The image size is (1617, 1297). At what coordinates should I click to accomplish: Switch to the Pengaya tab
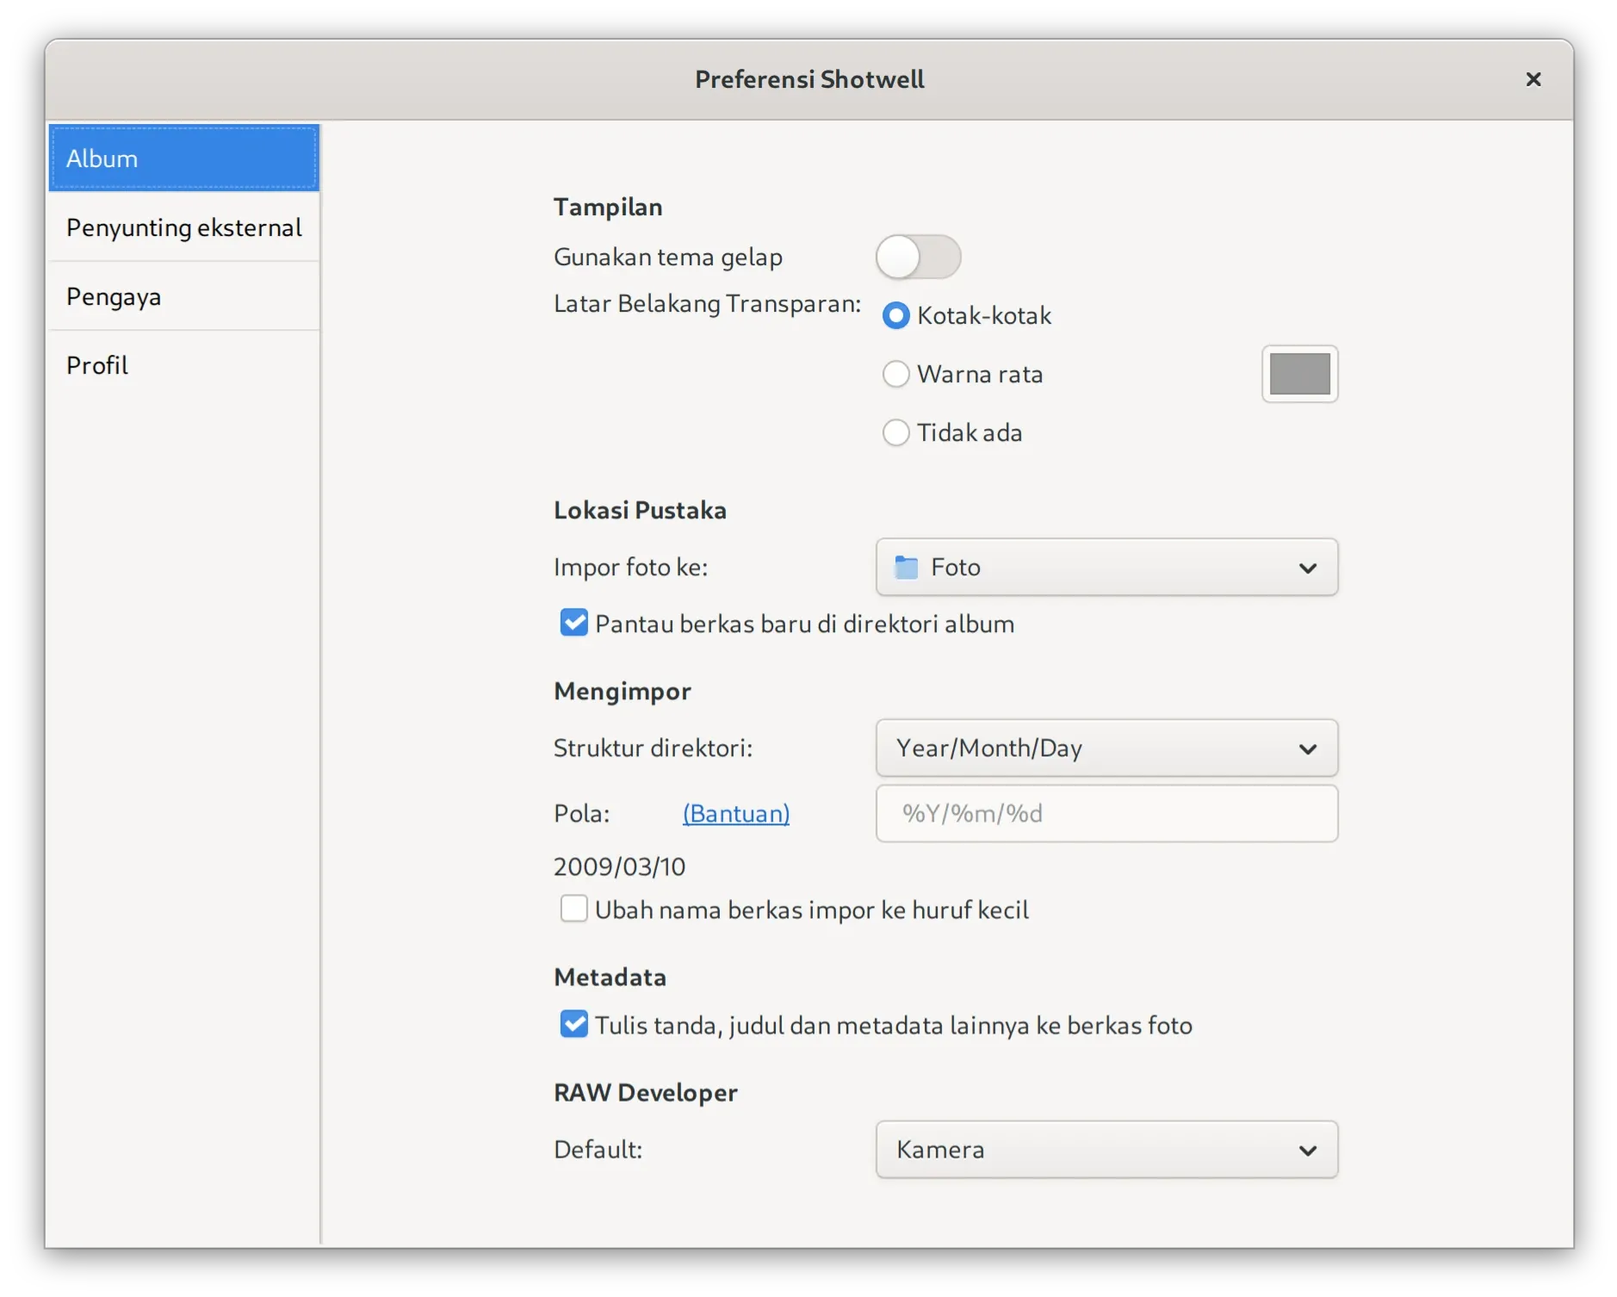click(x=183, y=296)
